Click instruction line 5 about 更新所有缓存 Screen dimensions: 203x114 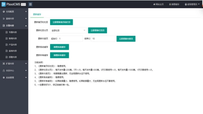click(x=75, y=81)
